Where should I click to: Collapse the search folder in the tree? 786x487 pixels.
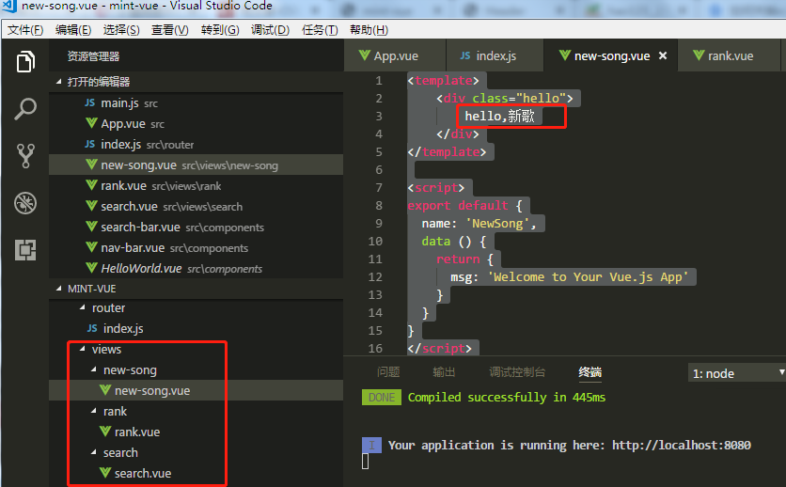(94, 452)
